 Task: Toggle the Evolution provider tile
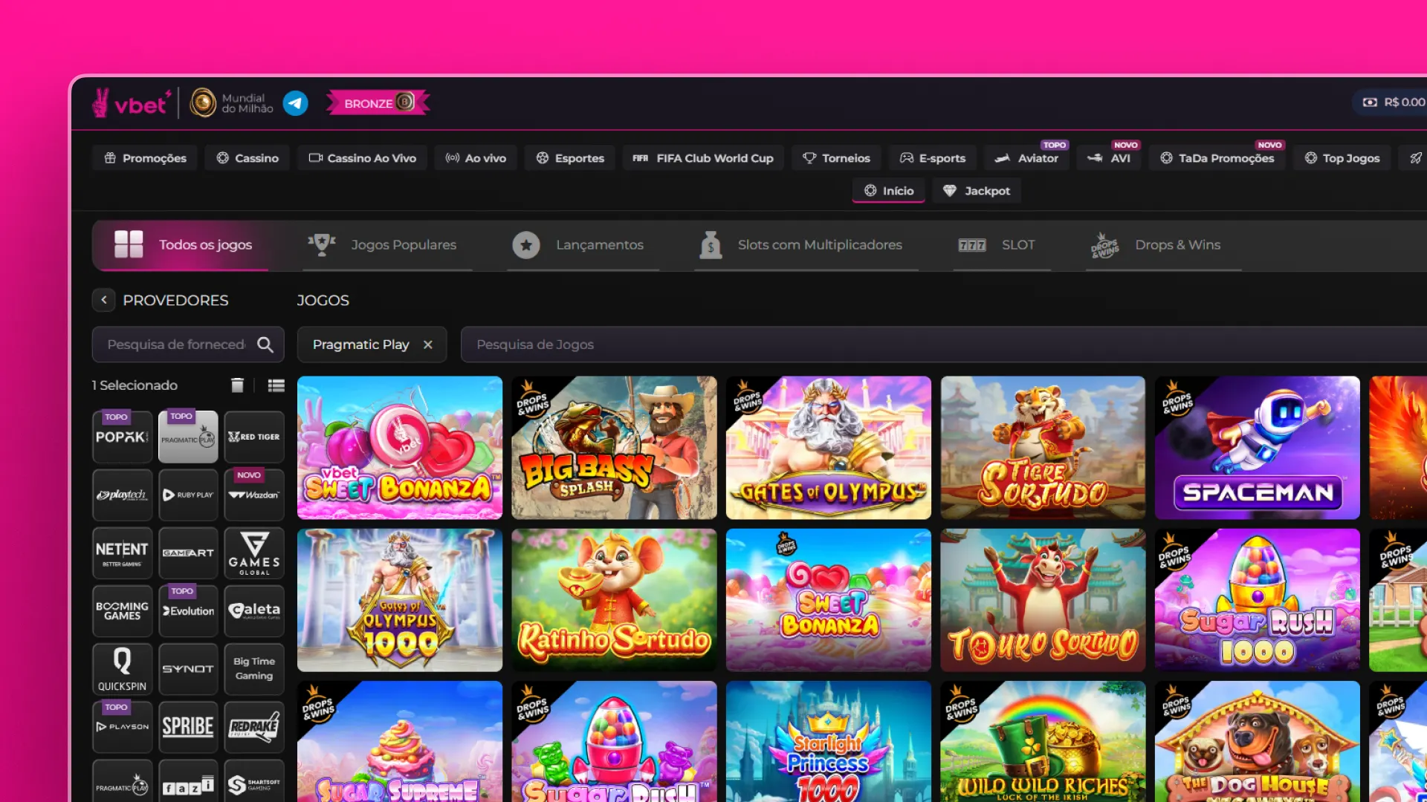tap(188, 611)
